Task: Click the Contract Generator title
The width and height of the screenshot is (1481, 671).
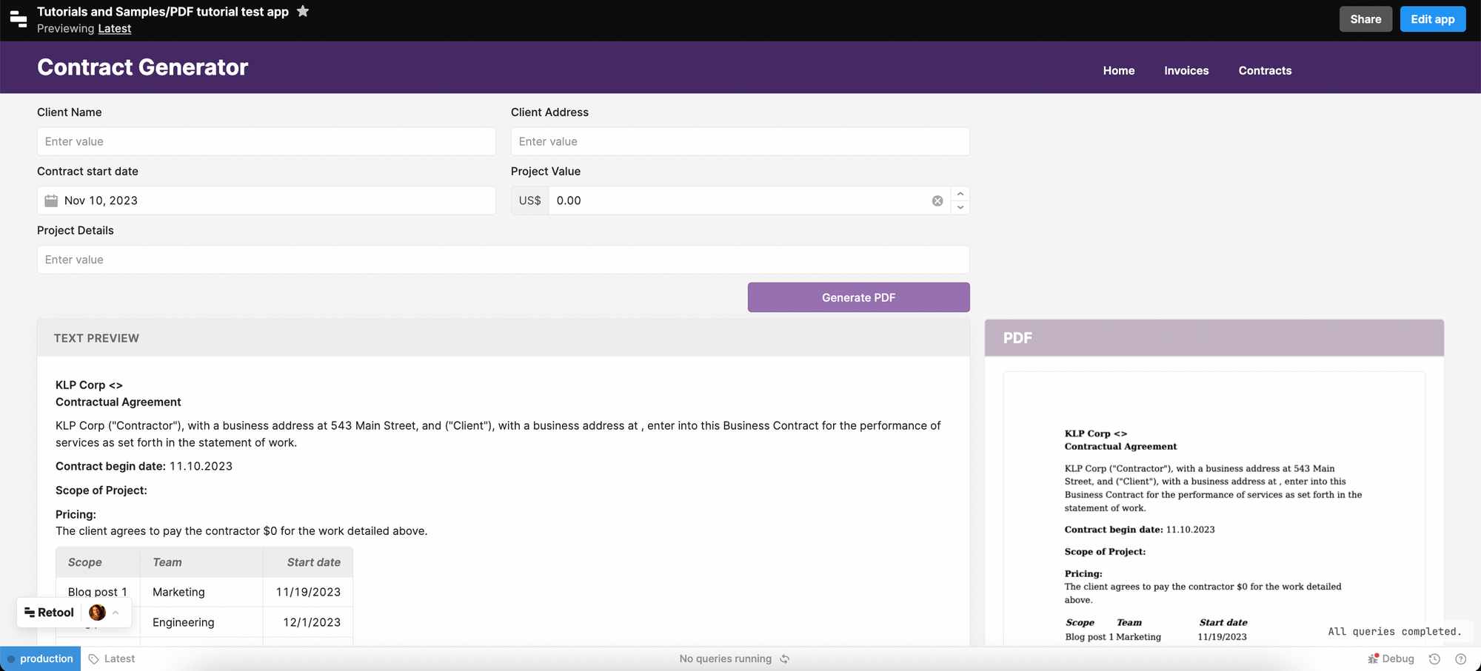Action: [x=142, y=67]
